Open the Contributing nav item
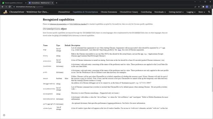This screenshot has height=119, width=213. (x=146, y=12)
